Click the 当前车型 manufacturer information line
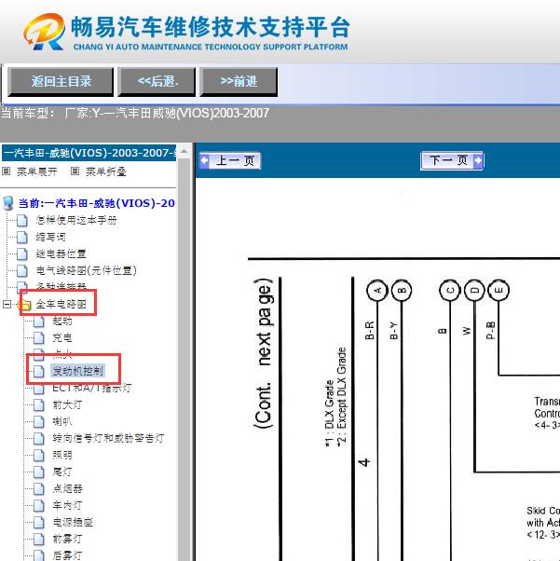Image resolution: width=560 pixels, height=561 pixels. 135,114
